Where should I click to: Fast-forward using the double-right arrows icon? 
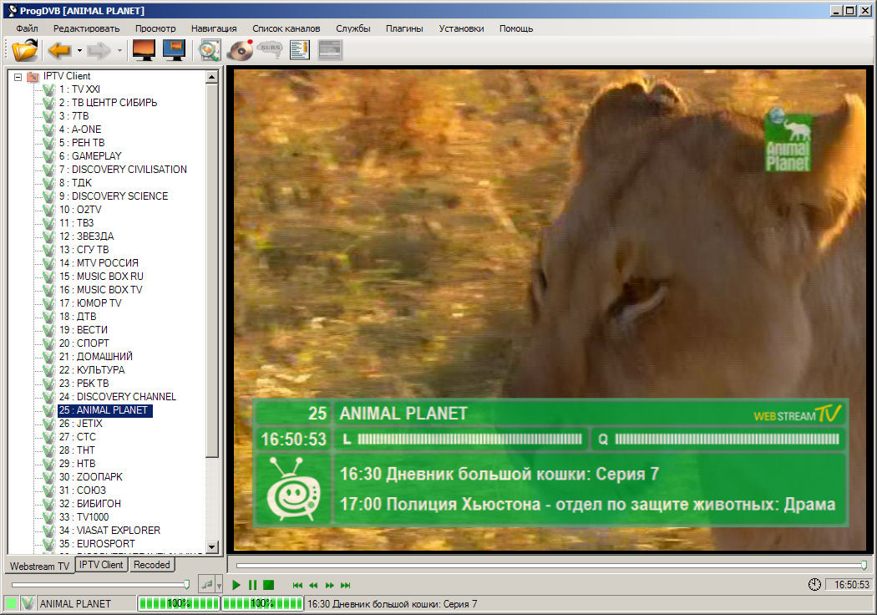(329, 586)
